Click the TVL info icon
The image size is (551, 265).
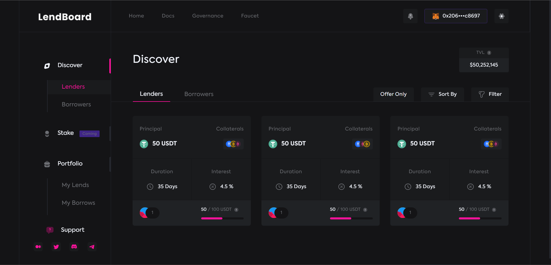489,53
